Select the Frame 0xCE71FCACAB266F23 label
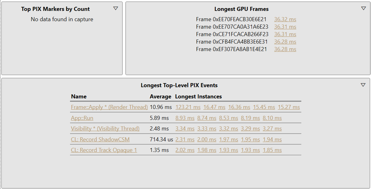The width and height of the screenshot is (371, 189). [x=232, y=34]
